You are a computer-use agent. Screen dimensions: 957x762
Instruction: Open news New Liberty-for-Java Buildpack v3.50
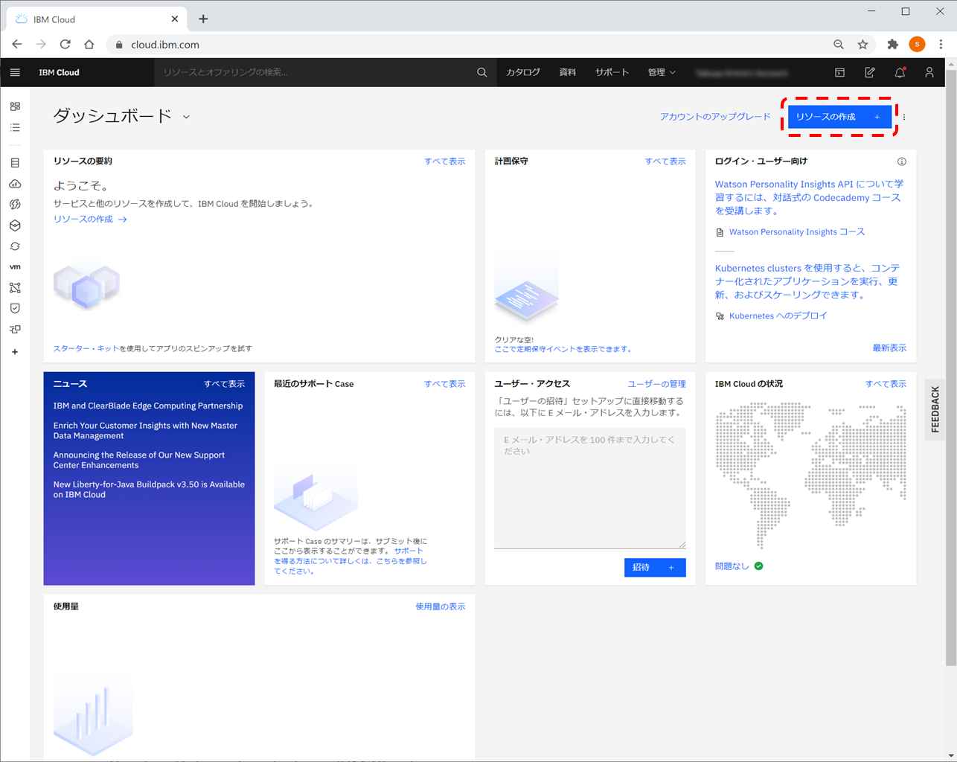click(149, 490)
